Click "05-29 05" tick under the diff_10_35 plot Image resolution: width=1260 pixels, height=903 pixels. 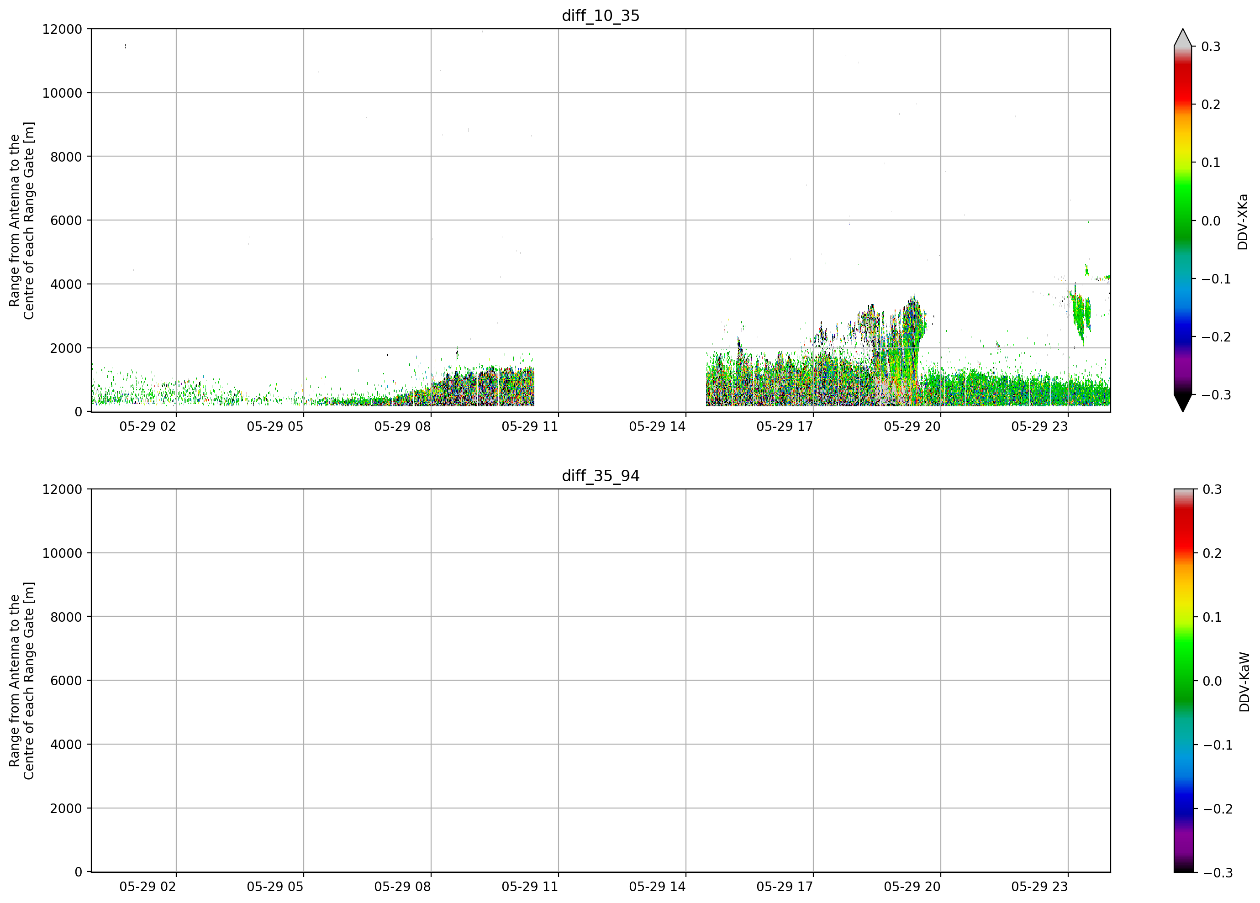pos(275,426)
